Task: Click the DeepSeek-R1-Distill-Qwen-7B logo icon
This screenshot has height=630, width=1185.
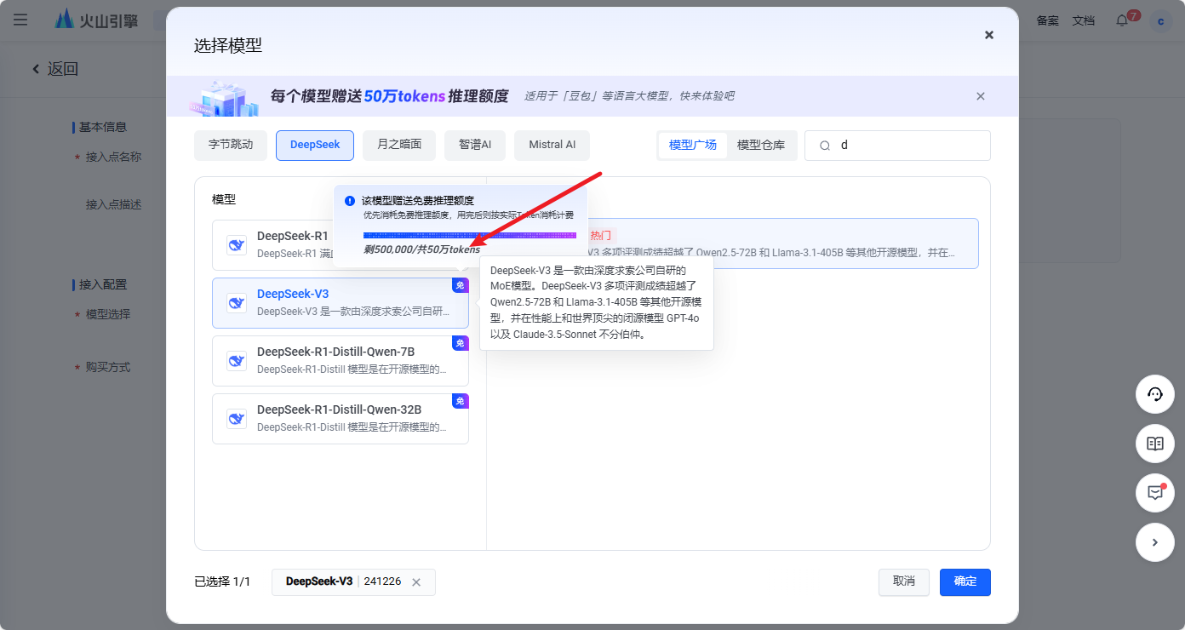Action: click(x=237, y=361)
